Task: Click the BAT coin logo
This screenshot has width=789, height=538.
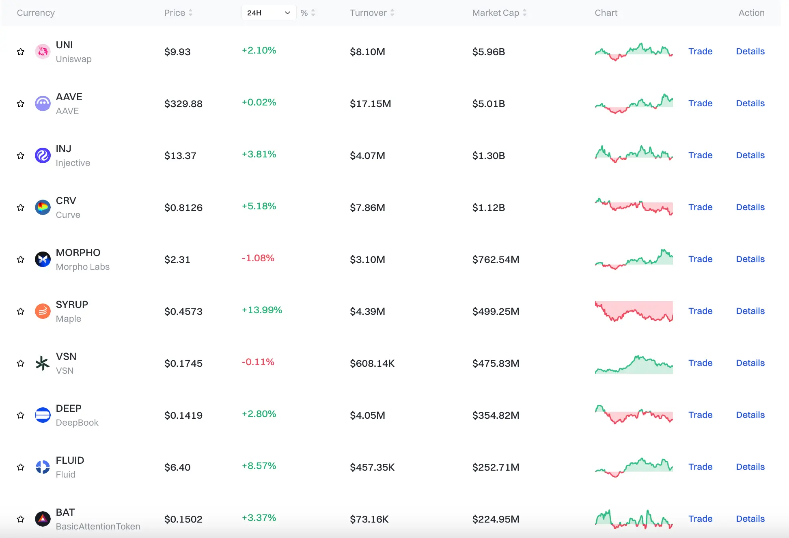Action: [43, 519]
